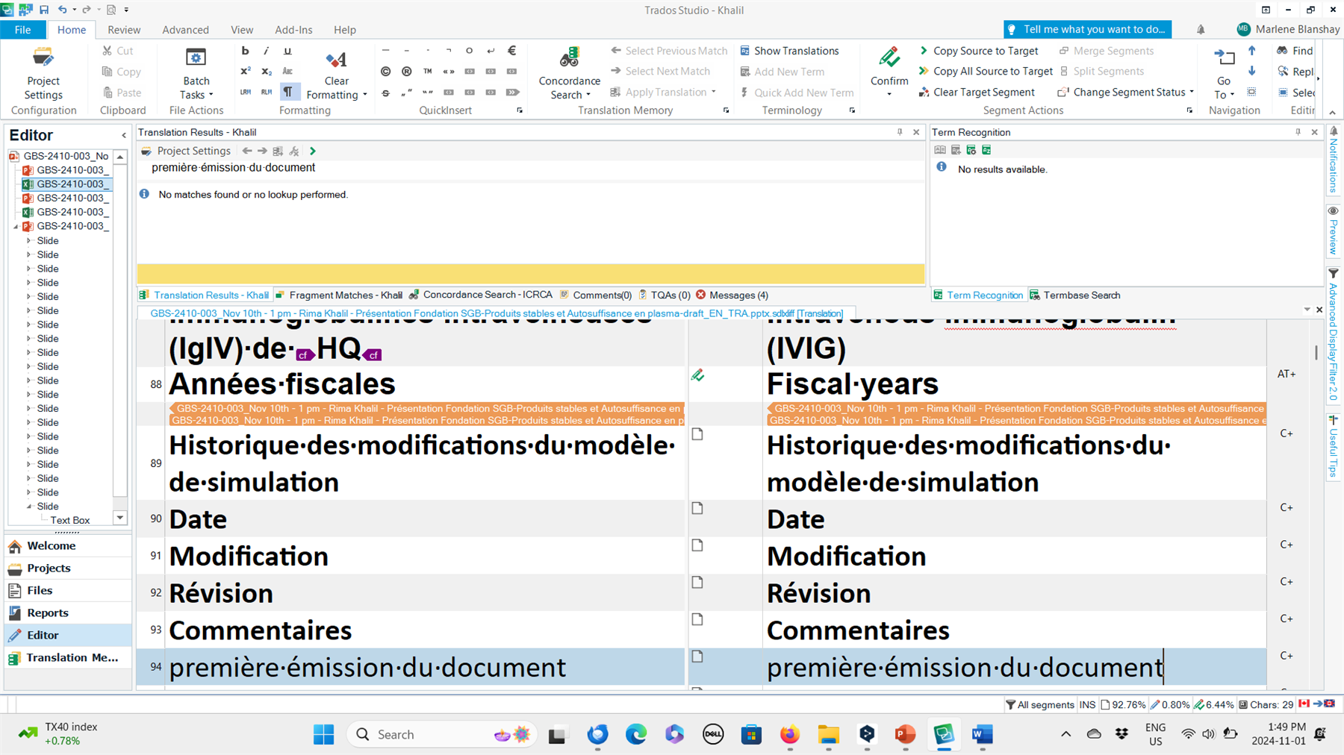Open Apply Translation dropdown arrow
The image size is (1344, 755).
tap(714, 93)
